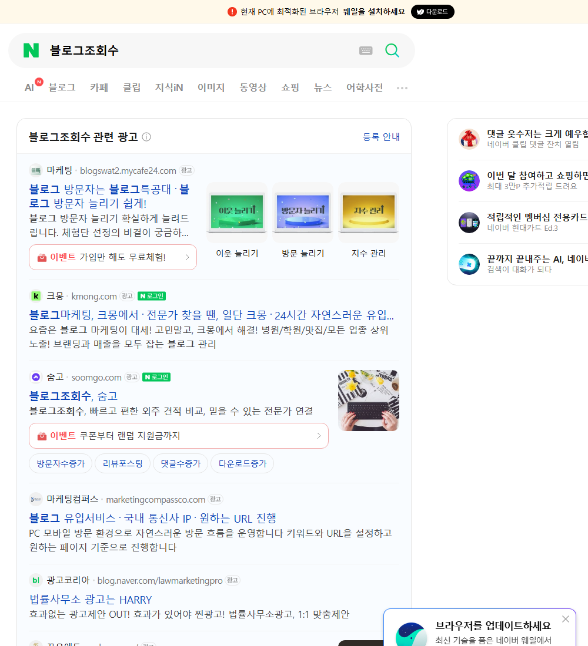Click the 숨고 purple favicon
Screen dimensions: 588x646
(36, 377)
